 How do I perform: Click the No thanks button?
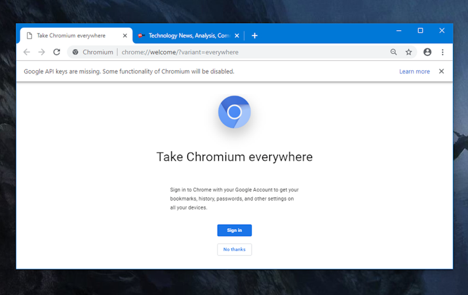tap(234, 249)
